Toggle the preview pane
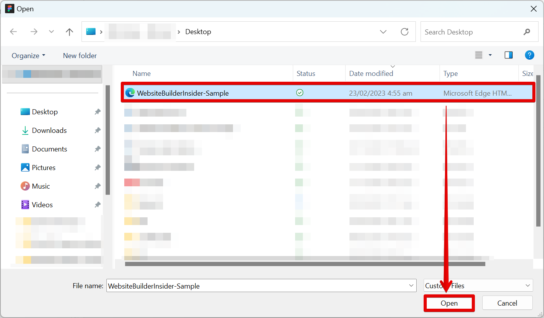Screen dimensions: 544x318 509,55
